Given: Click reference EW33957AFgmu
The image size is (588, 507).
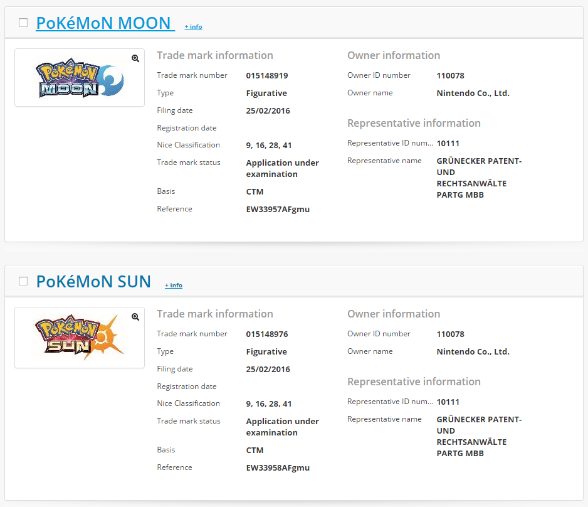Looking at the screenshot, I should [x=277, y=209].
